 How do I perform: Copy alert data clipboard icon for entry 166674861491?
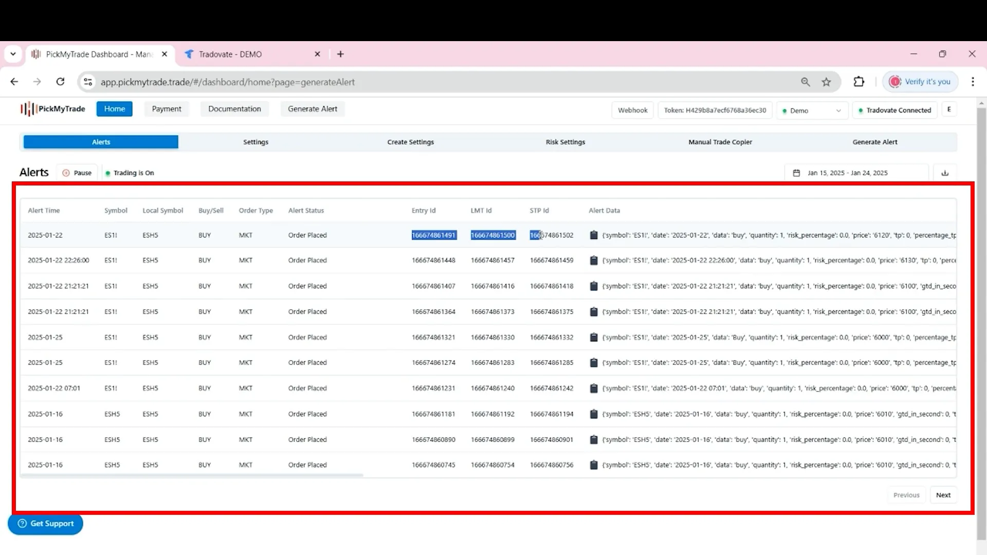(594, 235)
